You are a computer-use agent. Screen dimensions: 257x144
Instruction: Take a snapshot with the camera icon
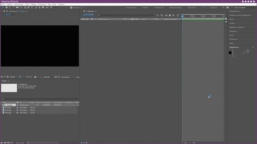pyautogui.click(x=35, y=77)
